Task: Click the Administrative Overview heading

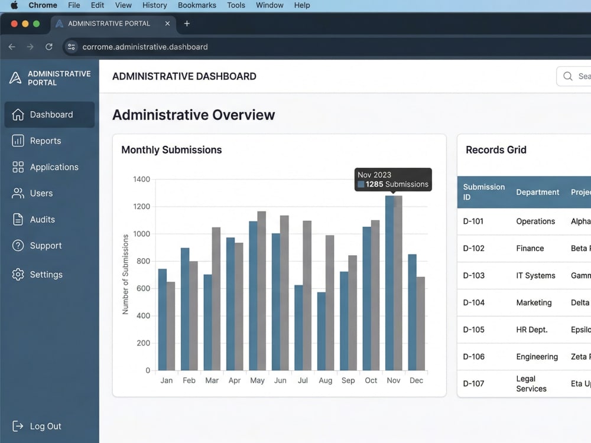Action: click(194, 115)
